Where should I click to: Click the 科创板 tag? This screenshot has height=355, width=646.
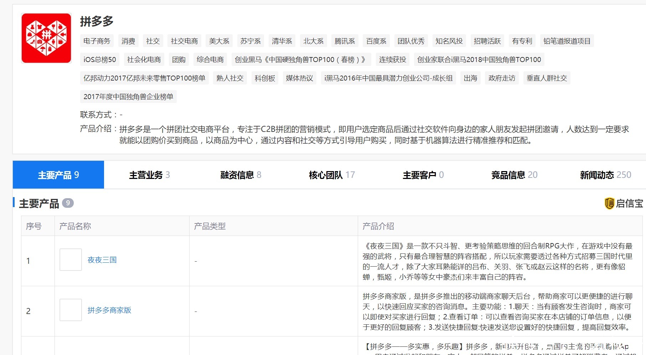pyautogui.click(x=265, y=78)
